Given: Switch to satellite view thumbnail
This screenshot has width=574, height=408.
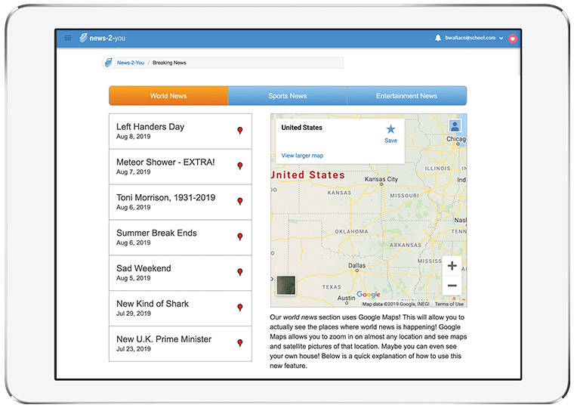Looking at the screenshot, I should (x=286, y=286).
